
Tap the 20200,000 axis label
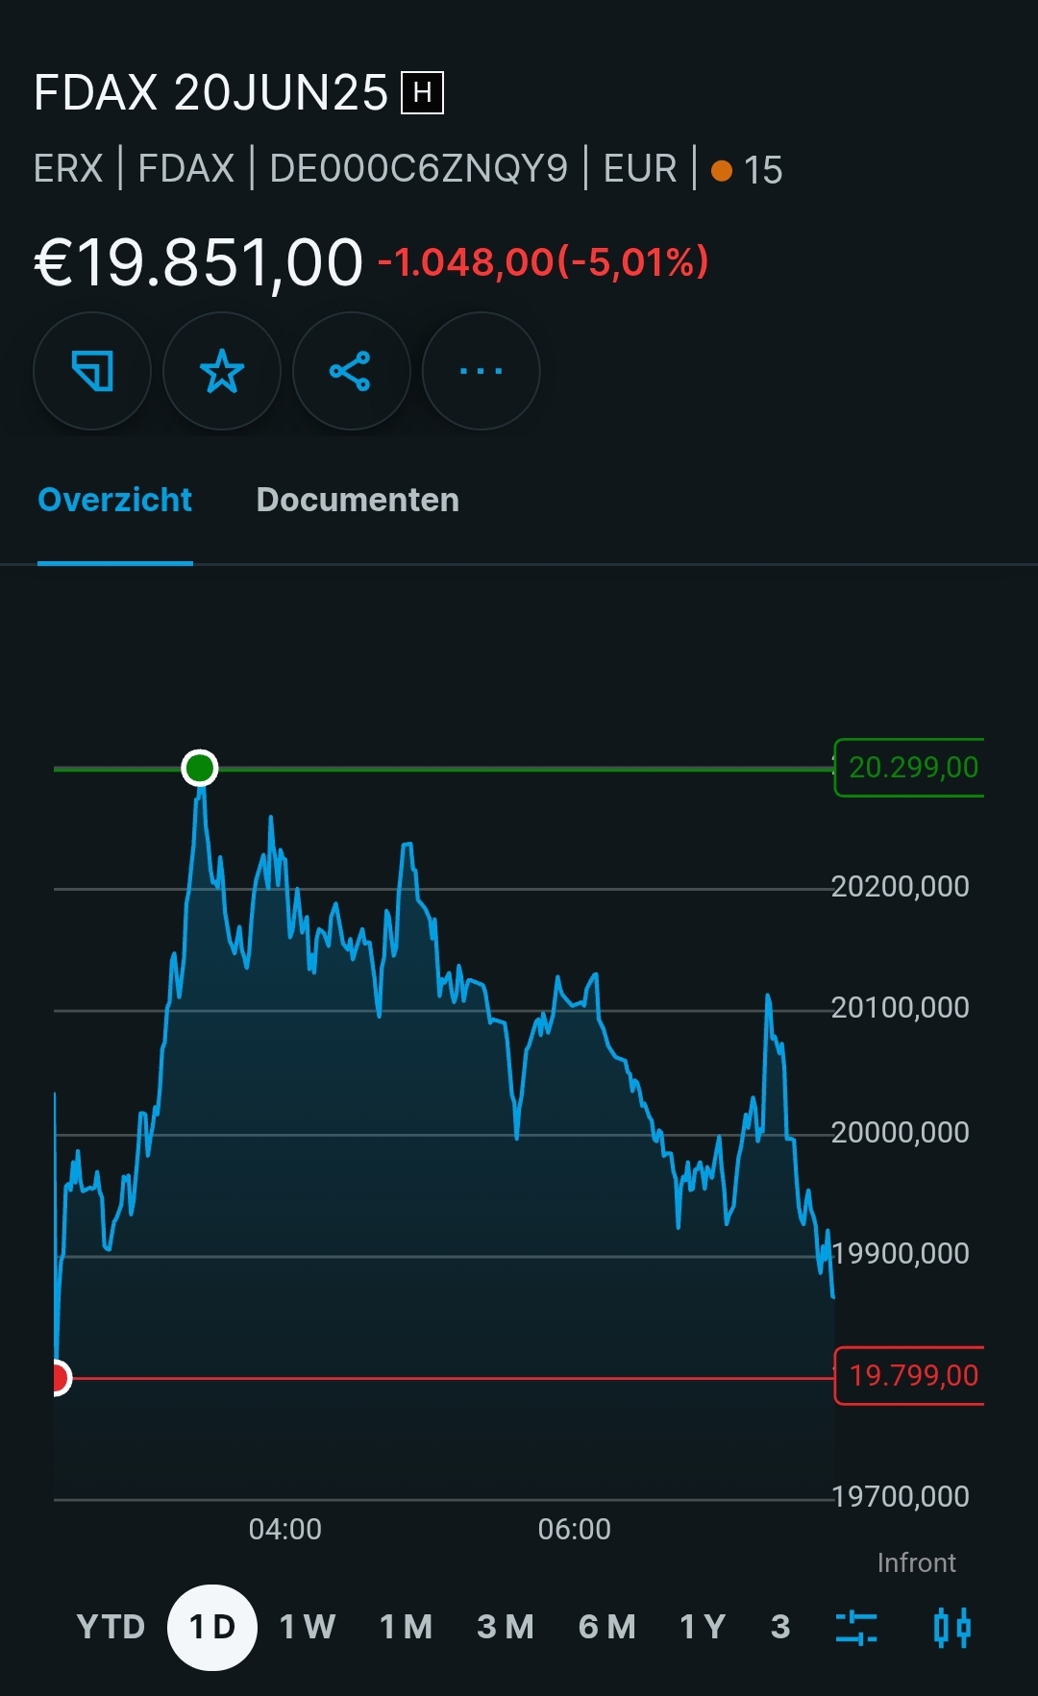click(901, 886)
